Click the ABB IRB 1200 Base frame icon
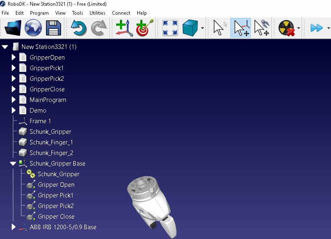 pyautogui.click(x=23, y=227)
